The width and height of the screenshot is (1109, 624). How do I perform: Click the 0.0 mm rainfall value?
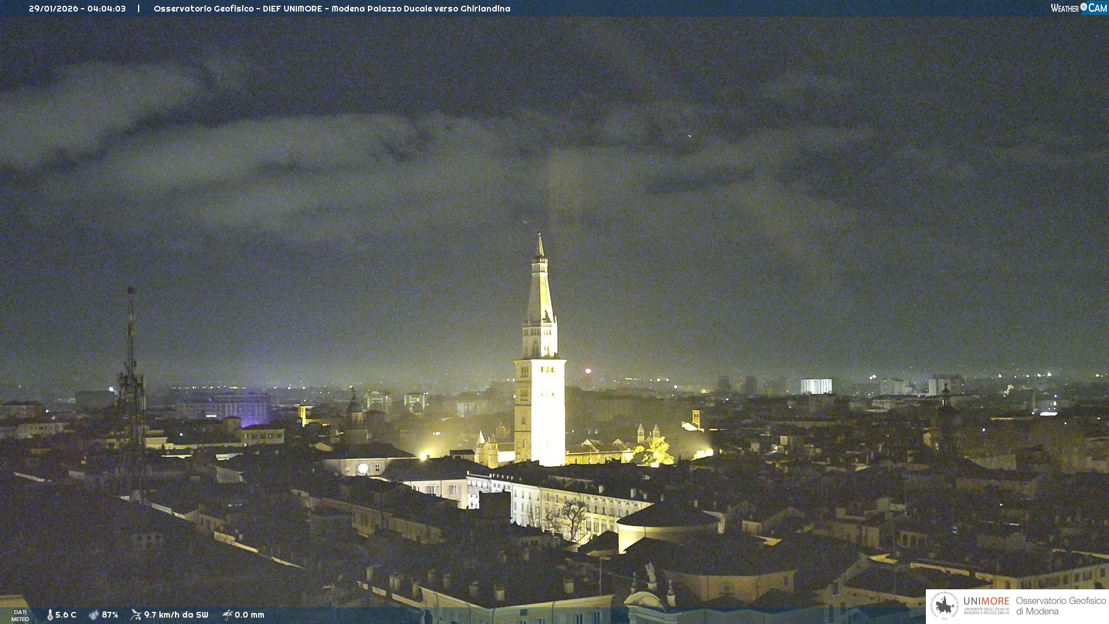(249, 615)
